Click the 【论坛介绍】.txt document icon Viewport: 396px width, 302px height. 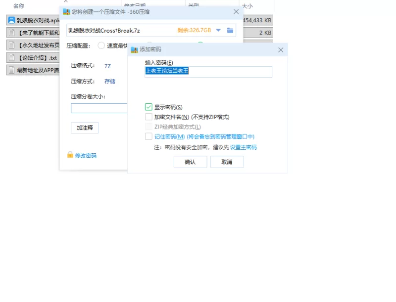11,58
